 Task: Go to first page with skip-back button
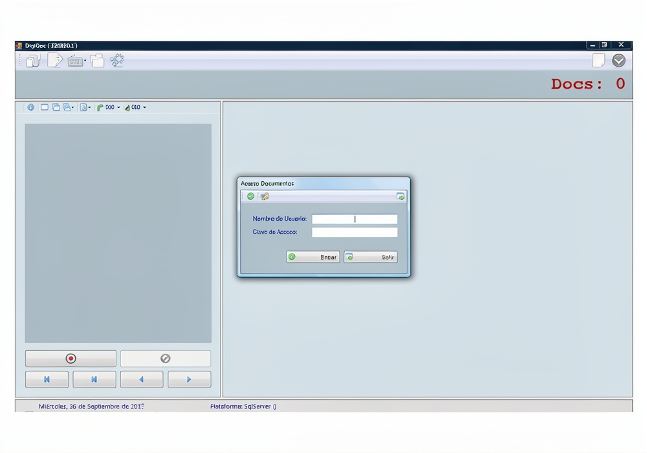pyautogui.click(x=47, y=379)
